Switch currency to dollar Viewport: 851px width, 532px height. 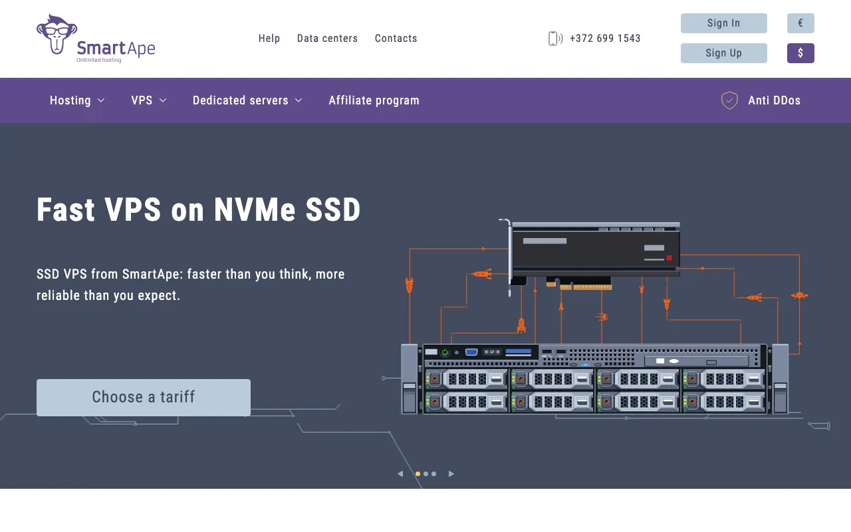800,53
